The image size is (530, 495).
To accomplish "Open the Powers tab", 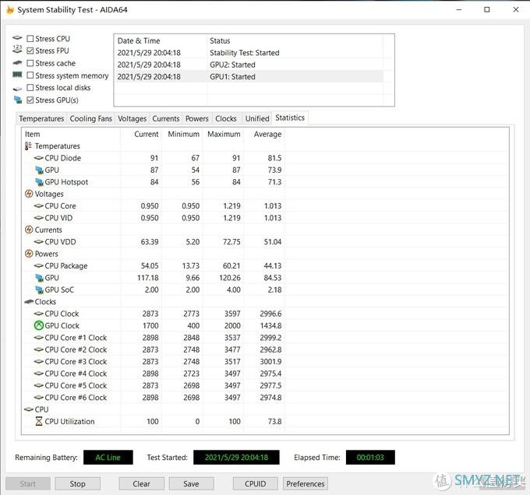I will pos(196,119).
